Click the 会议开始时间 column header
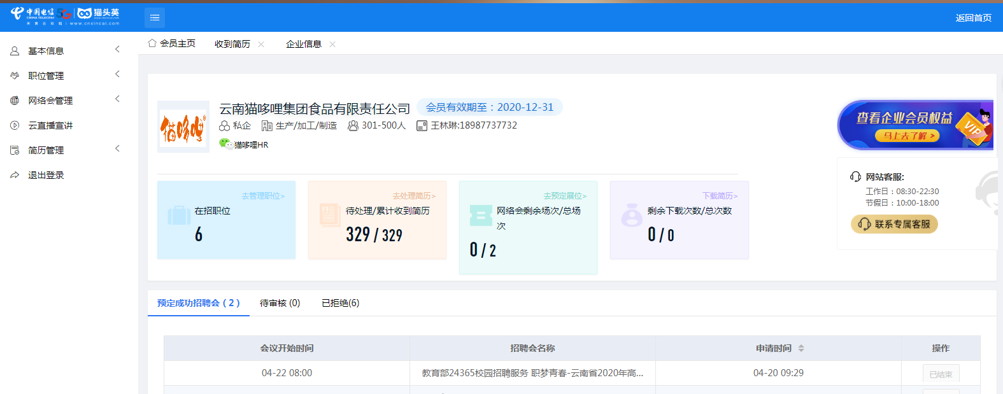Screen dimensions: 1003x394 click(x=287, y=348)
